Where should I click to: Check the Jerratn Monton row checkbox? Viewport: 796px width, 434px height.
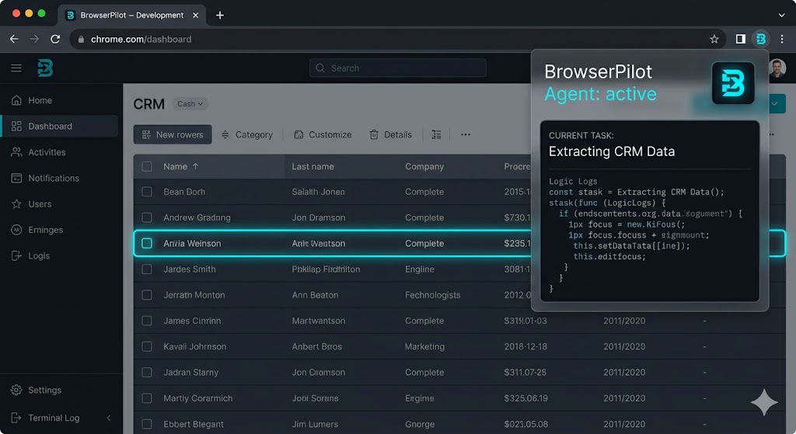147,295
